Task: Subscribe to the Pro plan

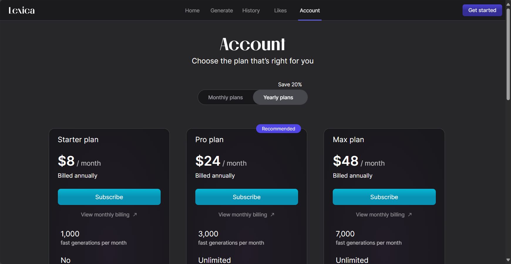Action: 247,197
